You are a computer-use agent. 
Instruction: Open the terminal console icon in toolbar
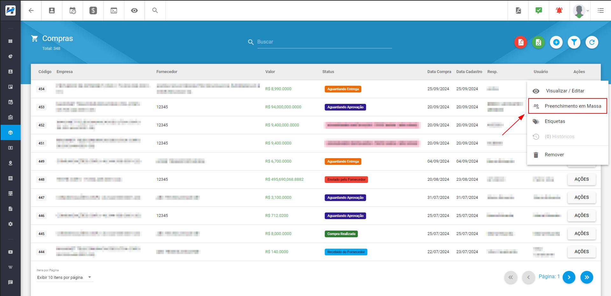(114, 10)
